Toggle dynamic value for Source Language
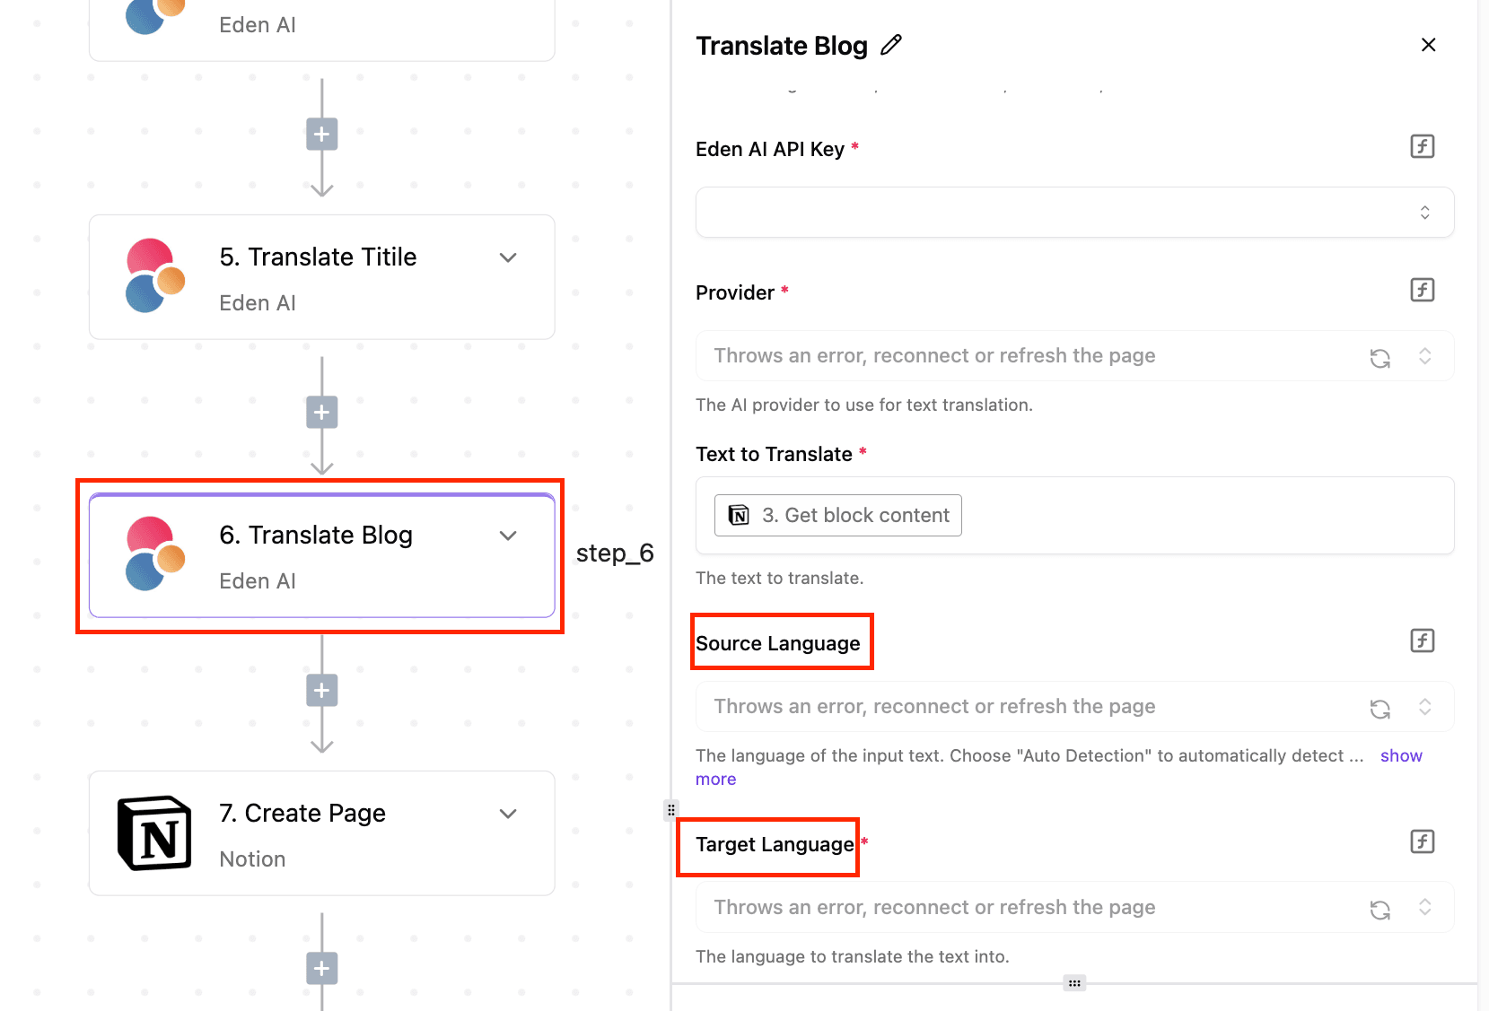Screen dimensions: 1489x1011 (1422, 641)
